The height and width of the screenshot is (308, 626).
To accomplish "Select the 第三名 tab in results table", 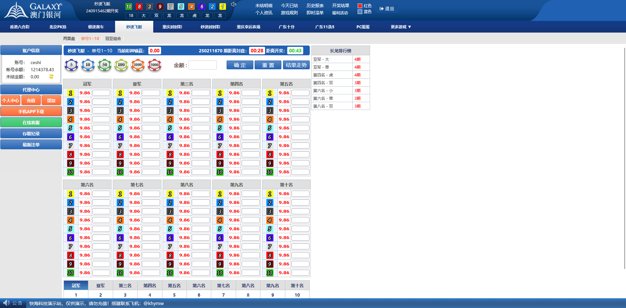I will pyautogui.click(x=125, y=286).
